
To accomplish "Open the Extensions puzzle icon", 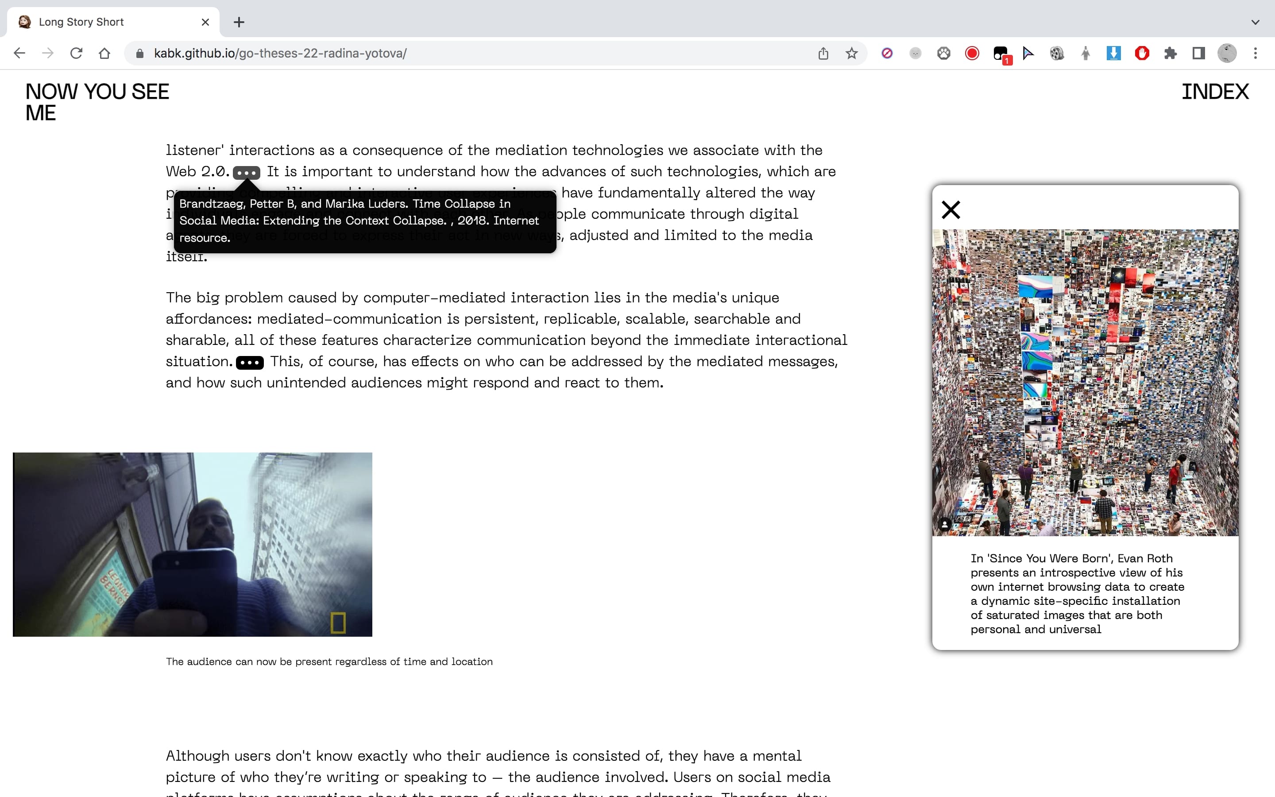I will coord(1170,53).
